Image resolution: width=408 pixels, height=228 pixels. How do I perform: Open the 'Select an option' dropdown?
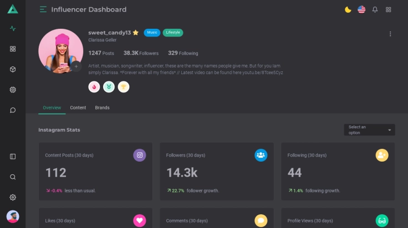tap(369, 130)
